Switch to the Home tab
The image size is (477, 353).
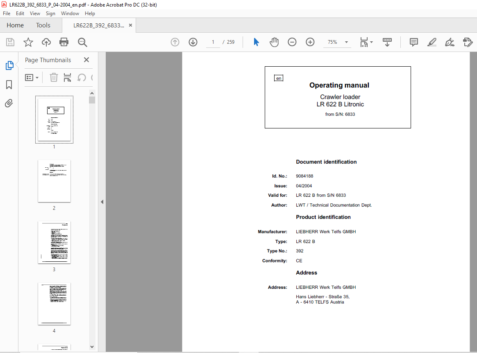[15, 25]
